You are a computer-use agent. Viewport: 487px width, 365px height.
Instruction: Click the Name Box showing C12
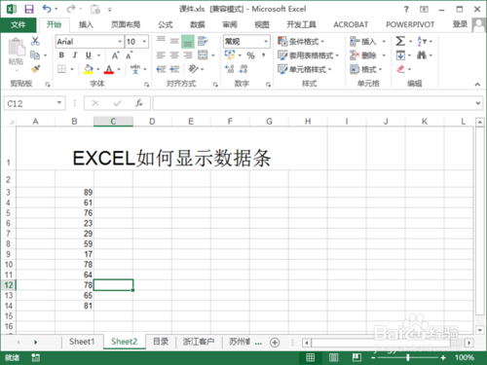pos(34,103)
